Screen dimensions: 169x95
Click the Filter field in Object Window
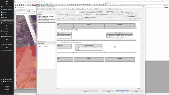(22, 12)
